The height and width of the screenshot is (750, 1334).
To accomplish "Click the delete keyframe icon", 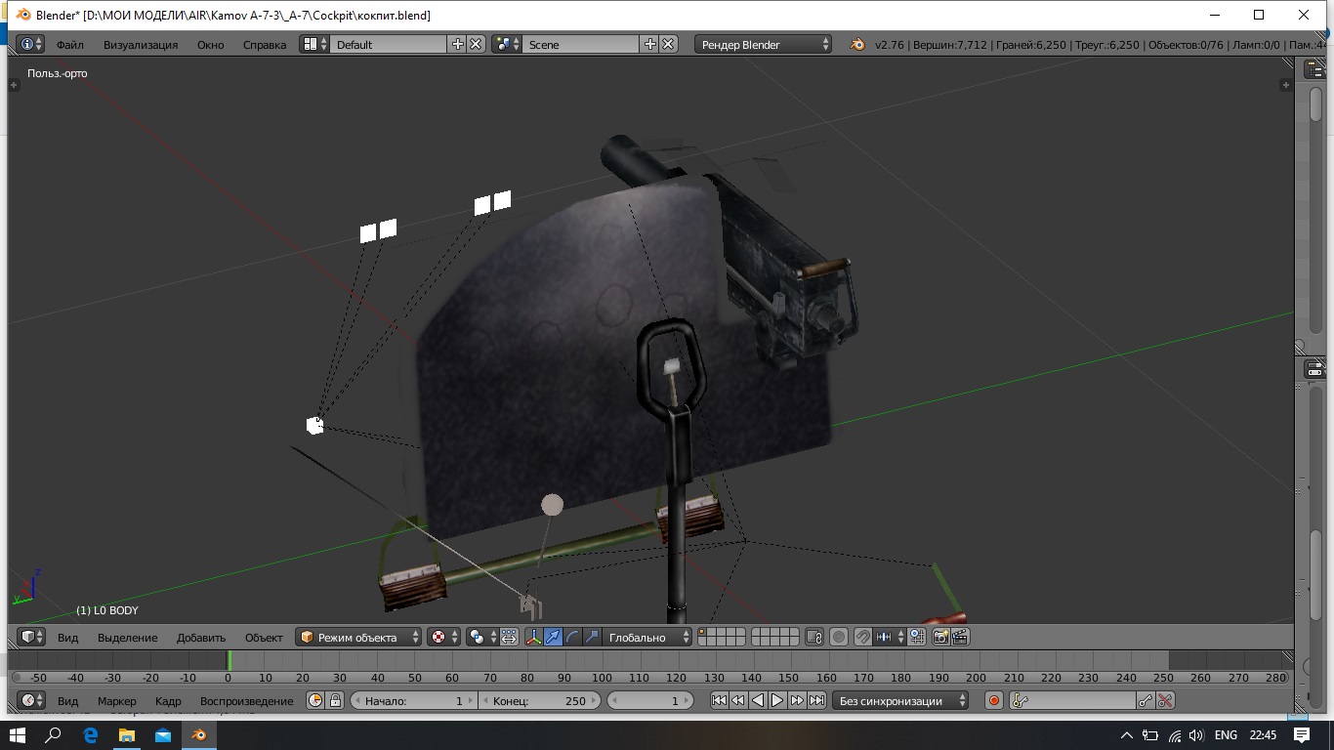I will (x=1164, y=700).
